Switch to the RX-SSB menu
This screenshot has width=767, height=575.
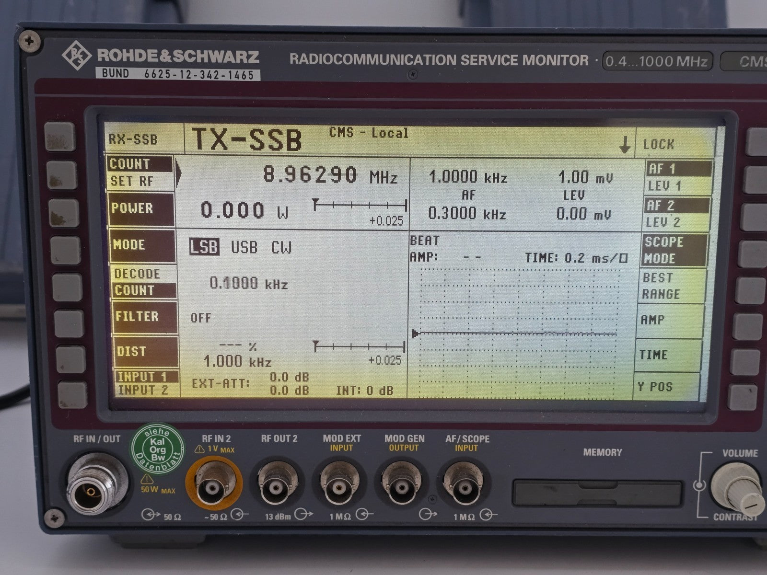pyautogui.click(x=133, y=139)
